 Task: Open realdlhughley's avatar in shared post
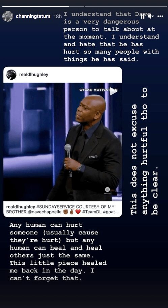[x=11, y=75]
